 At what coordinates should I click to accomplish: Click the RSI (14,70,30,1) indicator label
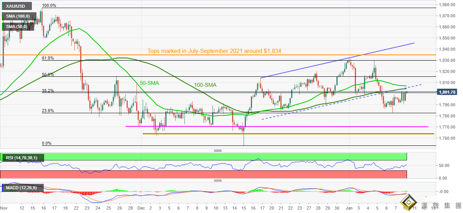(23, 157)
